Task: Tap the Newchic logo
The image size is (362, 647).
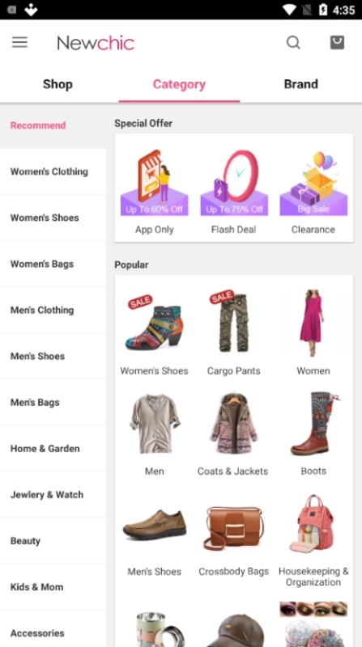Action: tap(96, 43)
